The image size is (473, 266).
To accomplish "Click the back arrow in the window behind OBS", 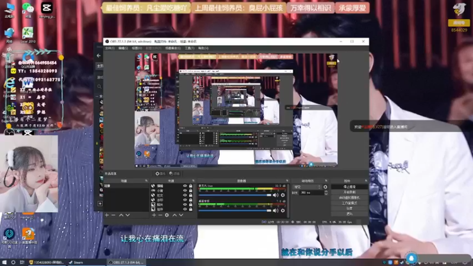I will (99, 56).
